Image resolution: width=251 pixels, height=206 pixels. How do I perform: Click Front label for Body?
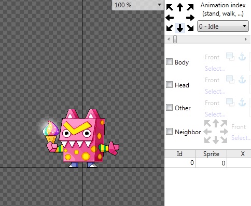[x=212, y=57]
